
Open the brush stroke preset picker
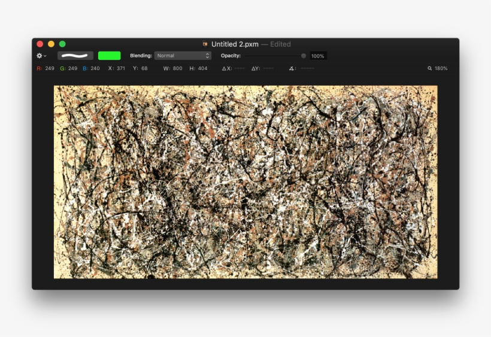point(75,56)
